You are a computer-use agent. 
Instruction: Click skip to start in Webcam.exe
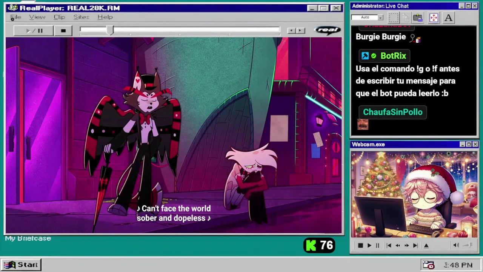click(389, 246)
